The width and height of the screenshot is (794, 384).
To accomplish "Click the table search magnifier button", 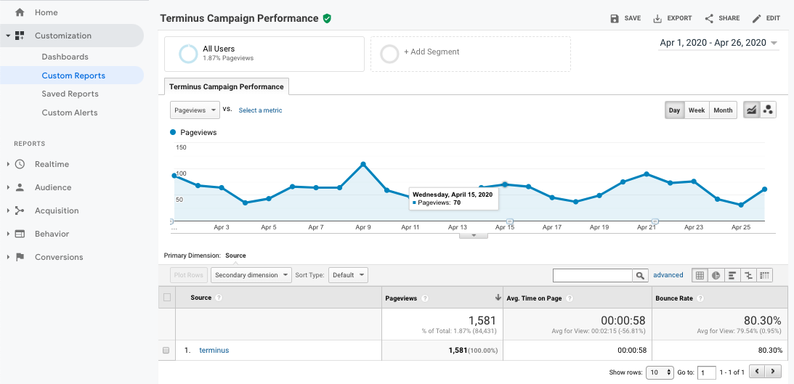I will [x=640, y=275].
